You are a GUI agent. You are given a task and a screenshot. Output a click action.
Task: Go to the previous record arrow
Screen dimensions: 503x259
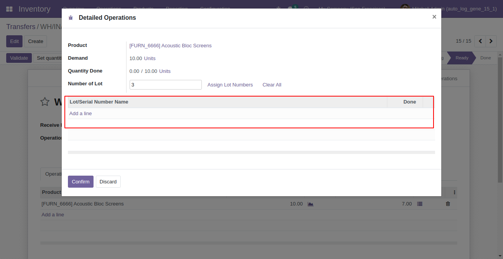[x=480, y=41]
